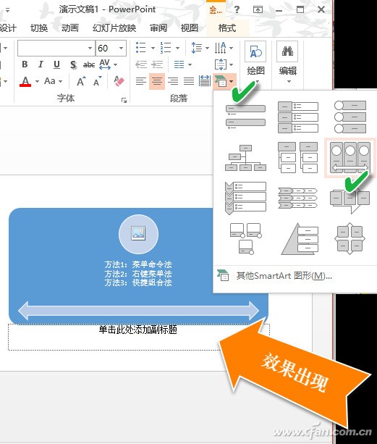Click Distribute text icon
The height and width of the screenshot is (444, 377).
point(205,81)
